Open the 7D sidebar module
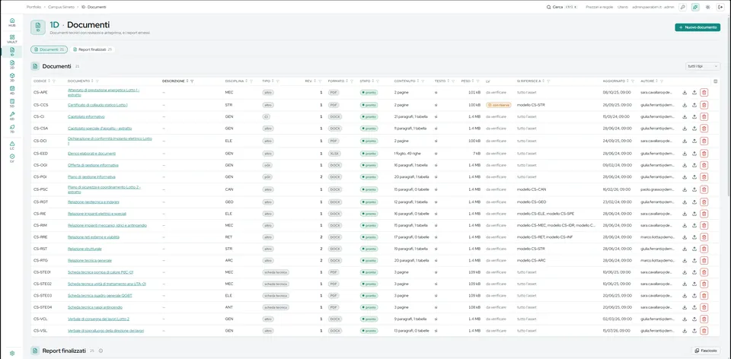This screenshot has width=731, height=359. (11, 128)
